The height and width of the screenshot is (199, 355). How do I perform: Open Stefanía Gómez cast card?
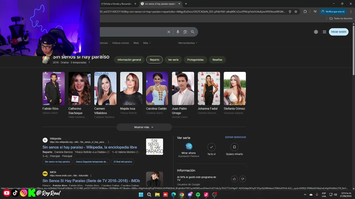235,93
